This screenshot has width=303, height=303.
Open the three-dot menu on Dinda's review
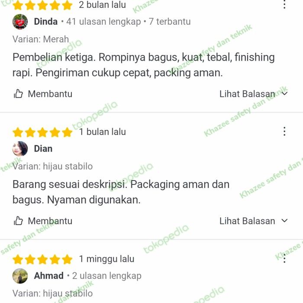(x=284, y=4)
